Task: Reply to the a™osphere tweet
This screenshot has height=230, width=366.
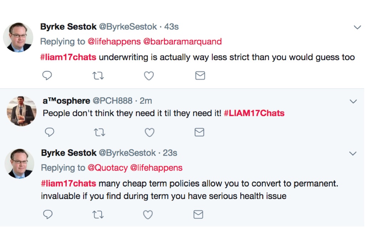Action: point(49,132)
